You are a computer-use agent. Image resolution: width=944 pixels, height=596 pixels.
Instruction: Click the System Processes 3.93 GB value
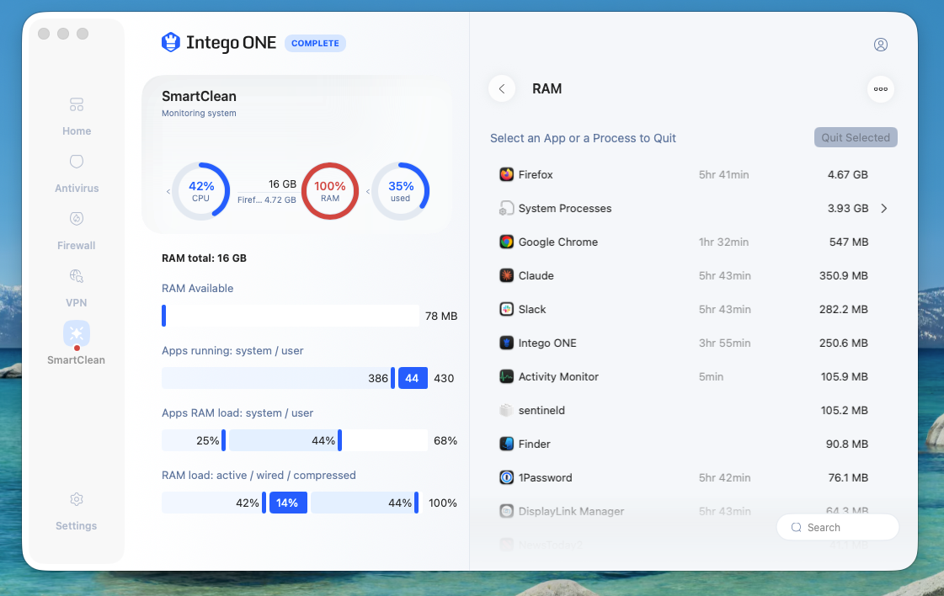(848, 208)
